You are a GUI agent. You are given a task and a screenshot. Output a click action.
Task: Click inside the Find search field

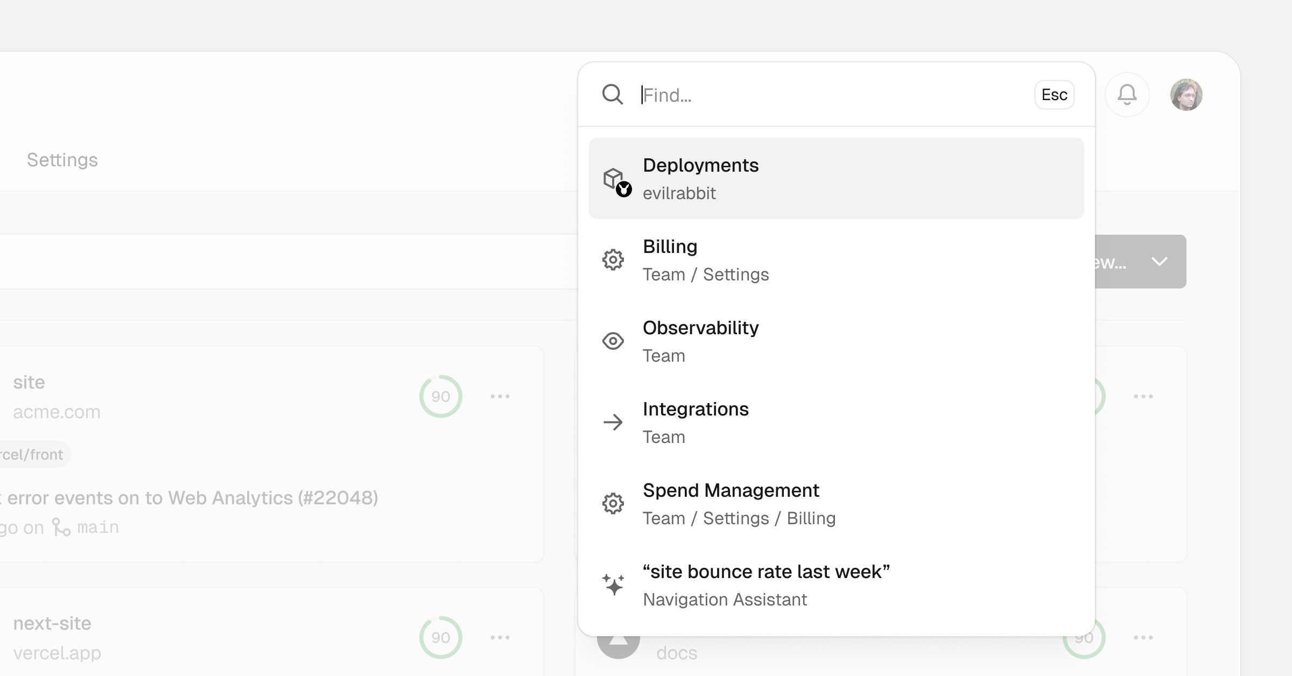tap(754, 95)
